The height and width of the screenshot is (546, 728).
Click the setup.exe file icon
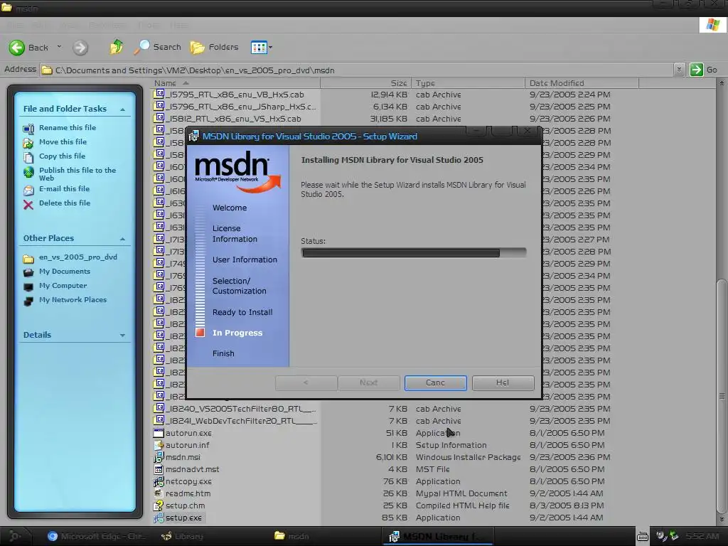click(159, 518)
